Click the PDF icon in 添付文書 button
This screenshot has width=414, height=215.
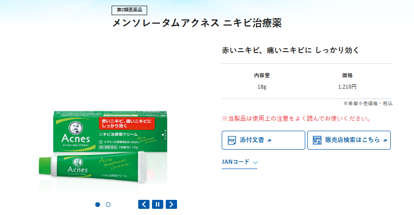[x=232, y=140]
